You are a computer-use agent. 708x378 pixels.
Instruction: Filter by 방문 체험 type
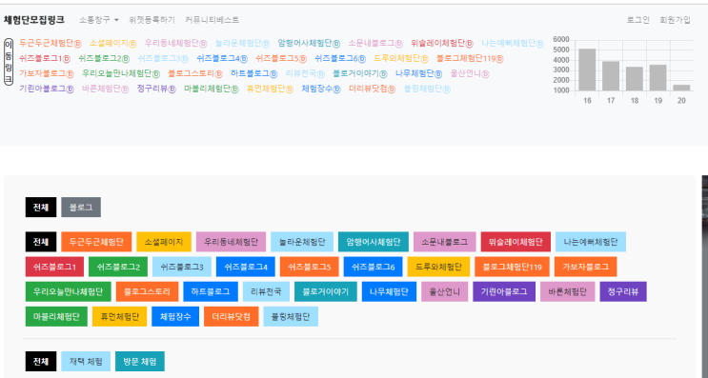point(140,361)
